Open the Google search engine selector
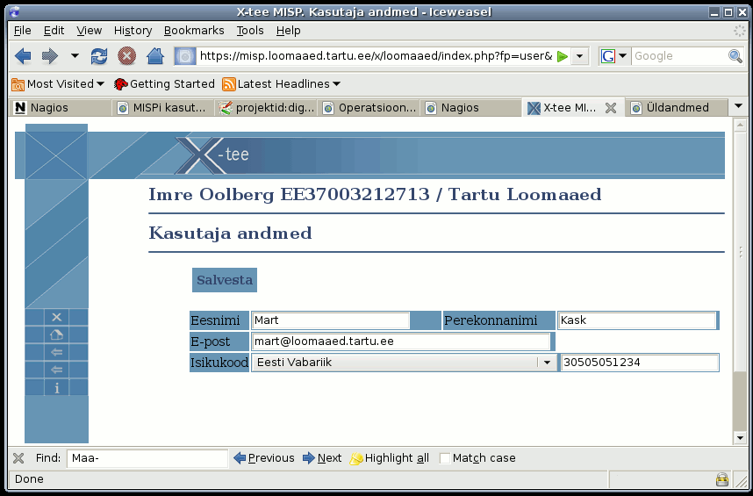This screenshot has width=753, height=496. tap(614, 56)
